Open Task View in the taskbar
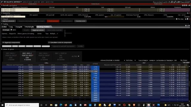 (x=46, y=105)
